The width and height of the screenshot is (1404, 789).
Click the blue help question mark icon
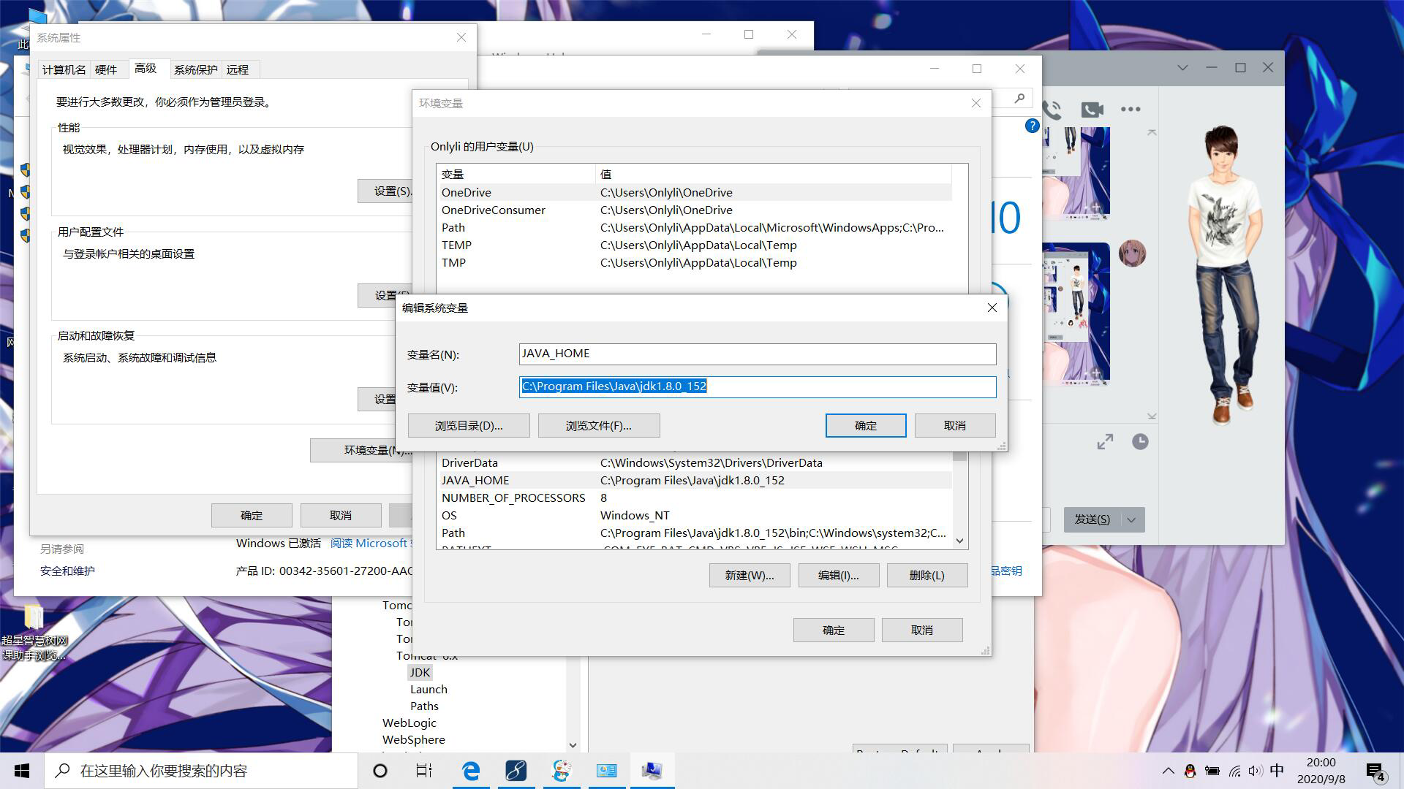pos(1032,126)
